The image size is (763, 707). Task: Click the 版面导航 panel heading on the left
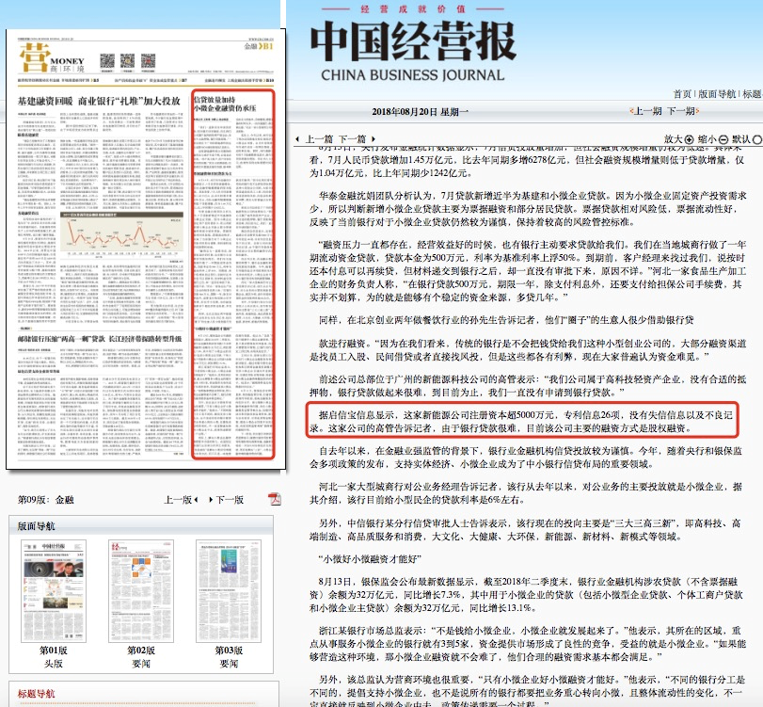[37, 526]
